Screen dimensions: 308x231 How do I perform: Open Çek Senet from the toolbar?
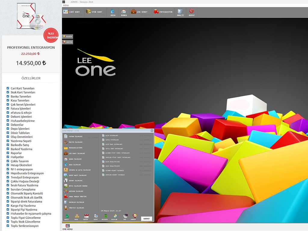coord(139,12)
